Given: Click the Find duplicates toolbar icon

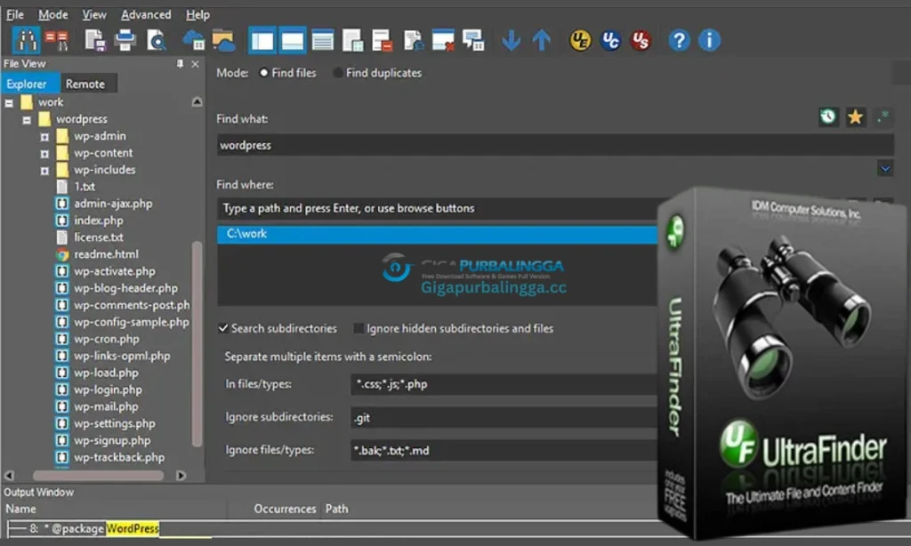Looking at the screenshot, I should point(57,40).
